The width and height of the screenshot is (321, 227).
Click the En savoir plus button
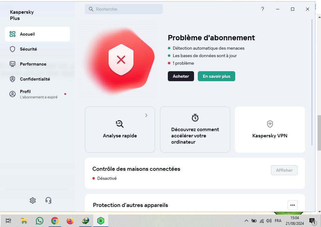216,76
